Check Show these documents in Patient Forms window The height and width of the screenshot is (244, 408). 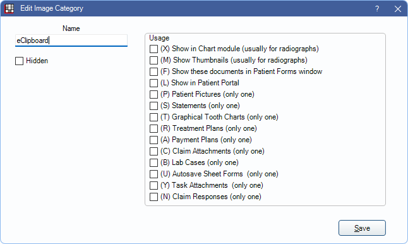(x=153, y=71)
